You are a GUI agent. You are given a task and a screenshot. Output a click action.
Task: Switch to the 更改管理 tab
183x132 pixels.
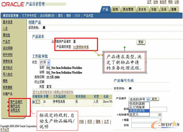point(128,9)
